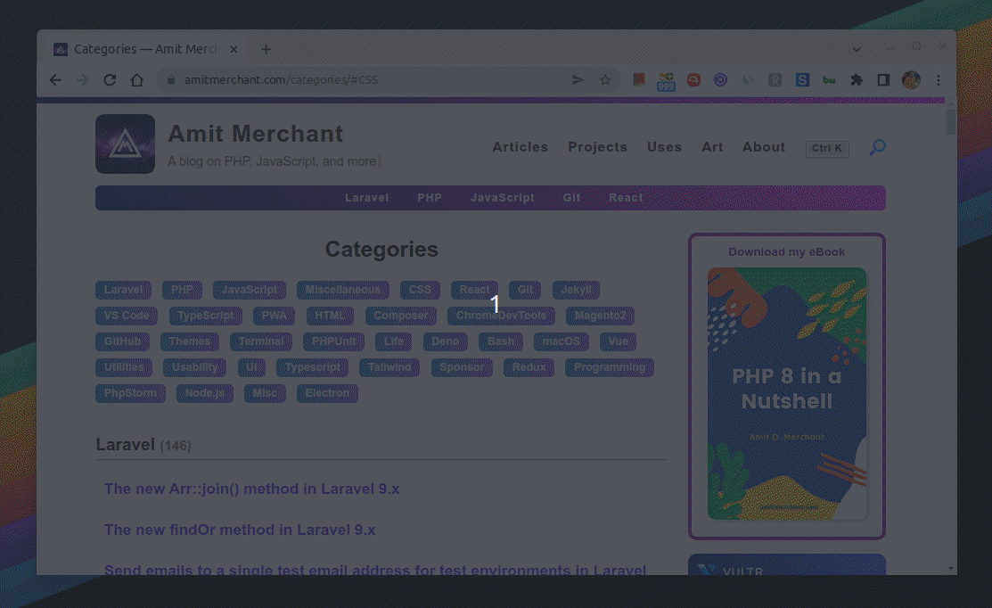Open the Extensions puzzle piece icon
This screenshot has width=992, height=608.
(857, 79)
